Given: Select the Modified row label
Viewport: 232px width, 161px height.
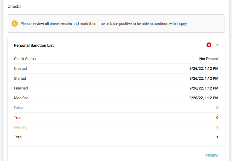Looking at the screenshot, I should pos(21,98).
